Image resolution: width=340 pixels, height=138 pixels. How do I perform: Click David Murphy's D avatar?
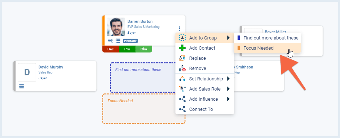[27, 72]
